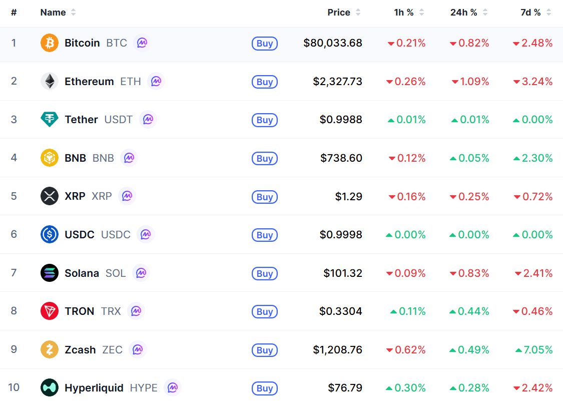The height and width of the screenshot is (402, 563).
Task: Click the XRP logo icon
Action: [50, 196]
